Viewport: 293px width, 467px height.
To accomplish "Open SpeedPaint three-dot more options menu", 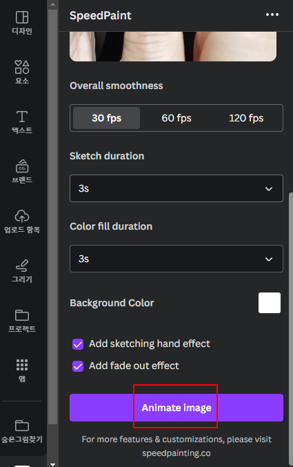I will pos(272,14).
